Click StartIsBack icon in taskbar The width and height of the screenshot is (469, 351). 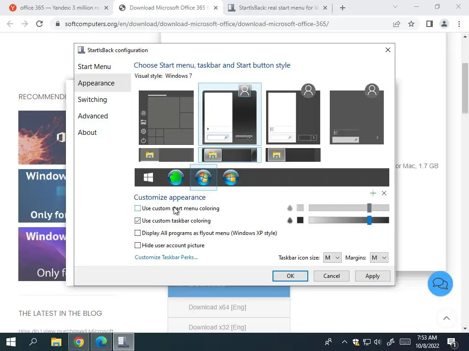[124, 342]
